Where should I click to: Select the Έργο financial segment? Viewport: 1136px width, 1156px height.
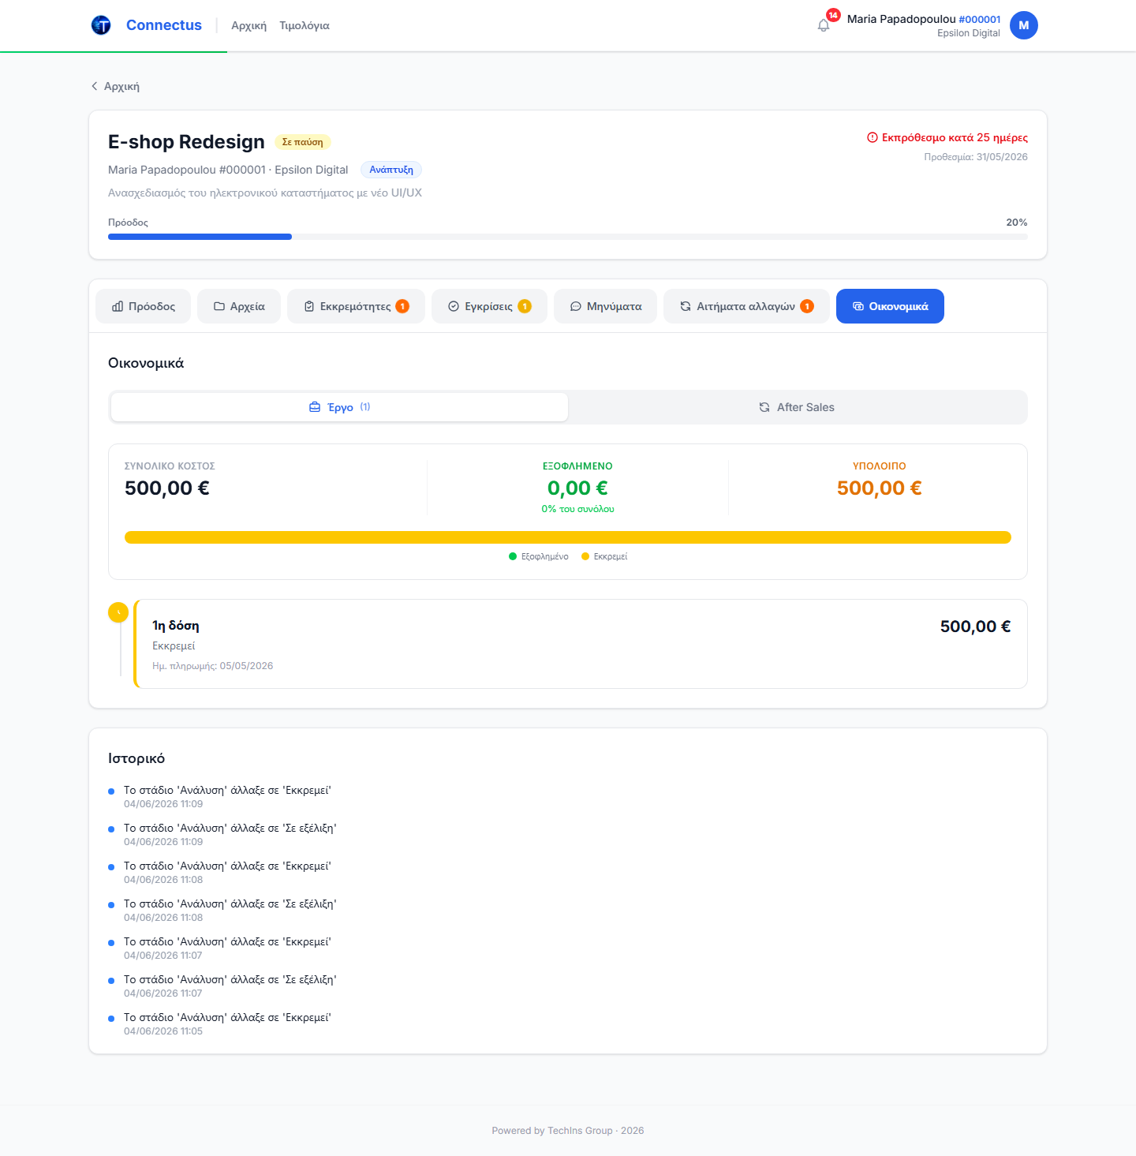(339, 407)
